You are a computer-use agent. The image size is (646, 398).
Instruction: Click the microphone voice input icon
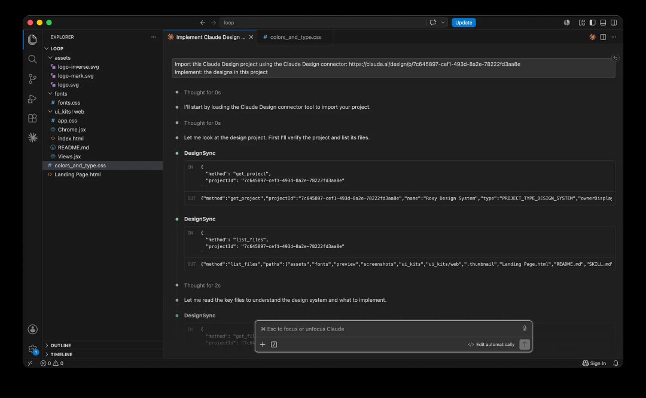tap(525, 329)
